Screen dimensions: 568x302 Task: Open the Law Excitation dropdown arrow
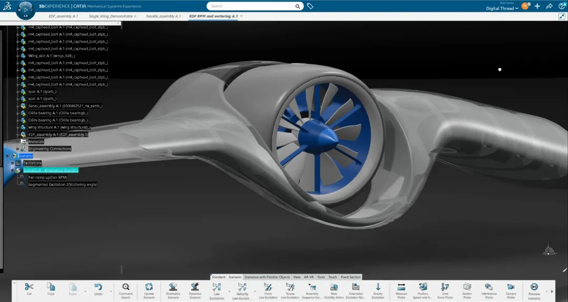point(229,291)
